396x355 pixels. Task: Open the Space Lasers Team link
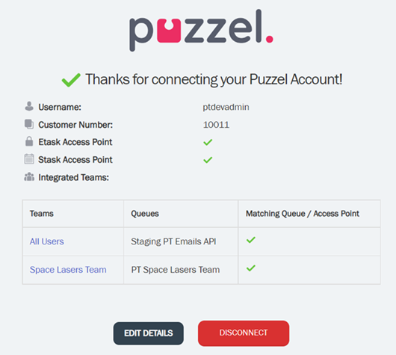(68, 270)
